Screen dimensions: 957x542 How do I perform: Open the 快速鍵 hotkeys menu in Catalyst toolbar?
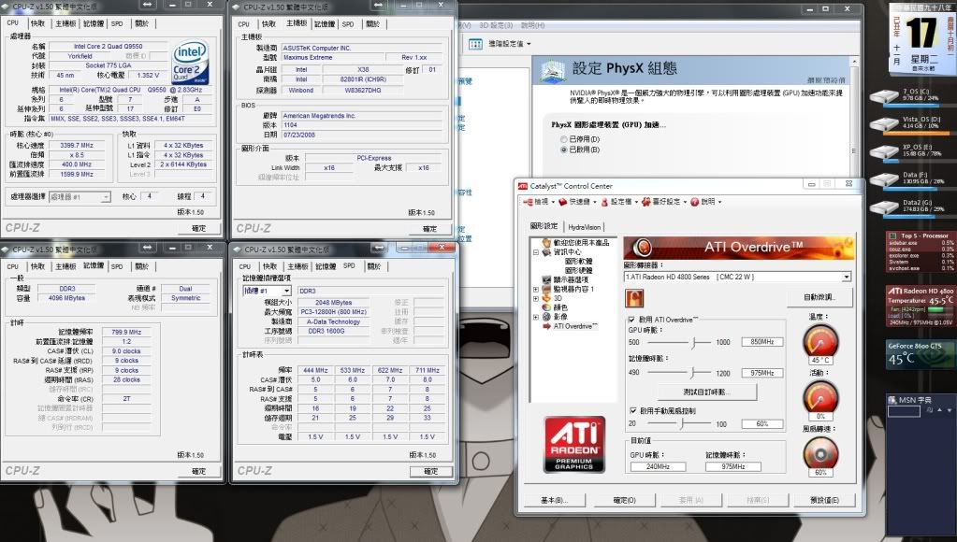[578, 202]
